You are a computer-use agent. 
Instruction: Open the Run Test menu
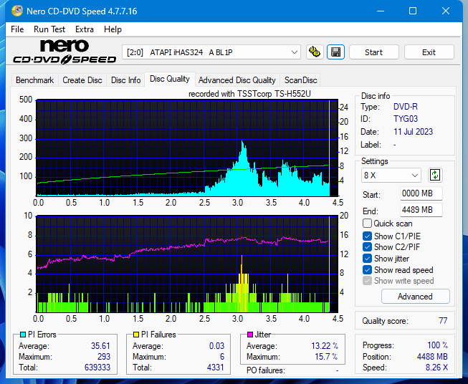coord(49,29)
